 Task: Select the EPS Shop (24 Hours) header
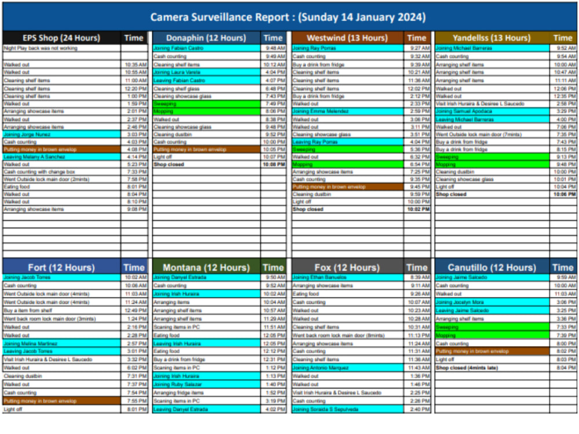61,38
